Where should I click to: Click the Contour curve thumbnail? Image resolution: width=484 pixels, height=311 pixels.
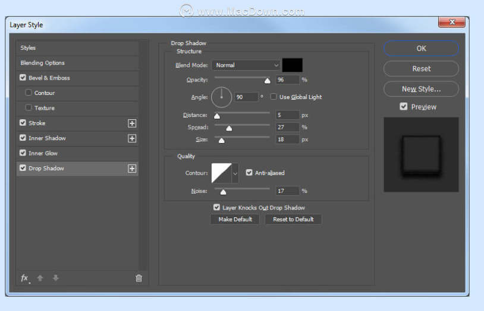click(x=222, y=173)
